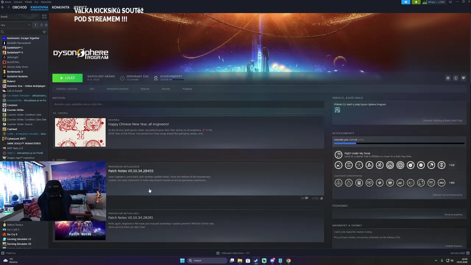Screen dimensions: 471x265
Task: Go back with the navigation arrow
Action: [x=3, y=7]
